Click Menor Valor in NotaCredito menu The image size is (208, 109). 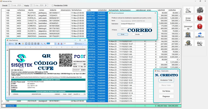[166, 85]
